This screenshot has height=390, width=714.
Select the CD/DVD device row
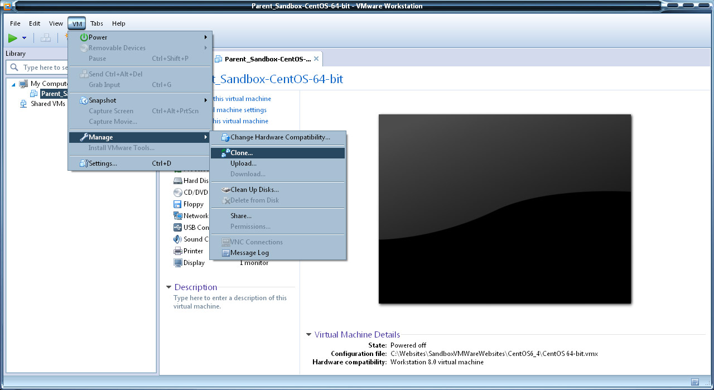190,192
